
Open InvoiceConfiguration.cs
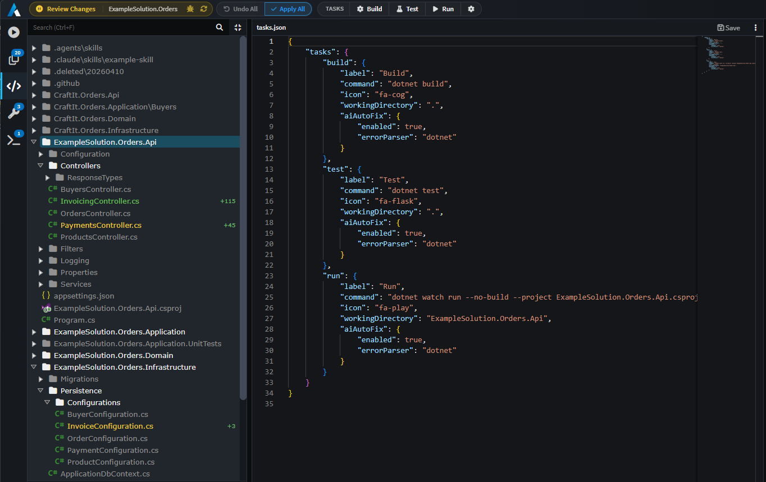tap(110, 426)
